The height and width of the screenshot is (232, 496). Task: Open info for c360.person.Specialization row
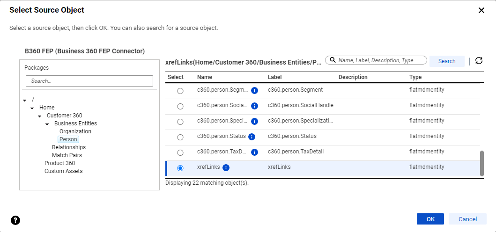[254, 121]
